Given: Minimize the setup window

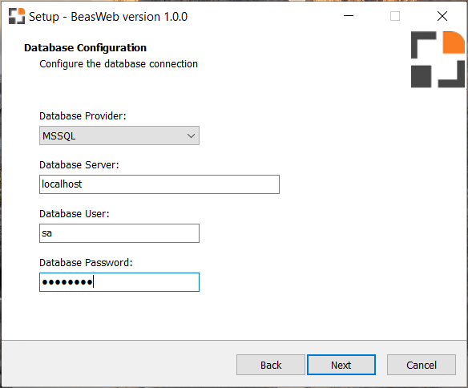Looking at the screenshot, I should pos(349,16).
